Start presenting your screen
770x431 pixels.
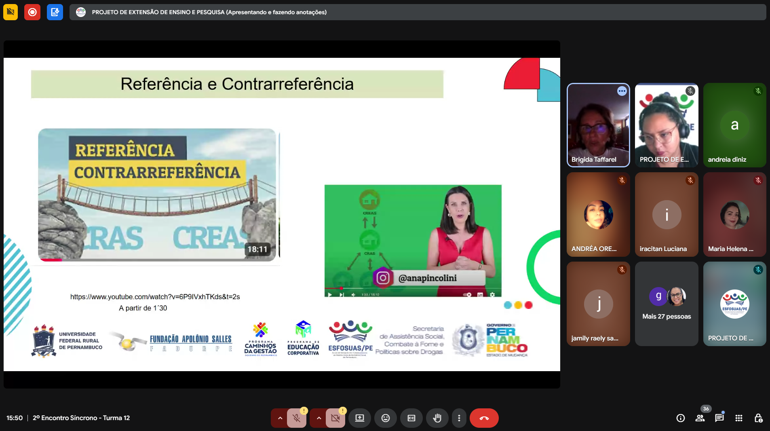[x=359, y=418]
